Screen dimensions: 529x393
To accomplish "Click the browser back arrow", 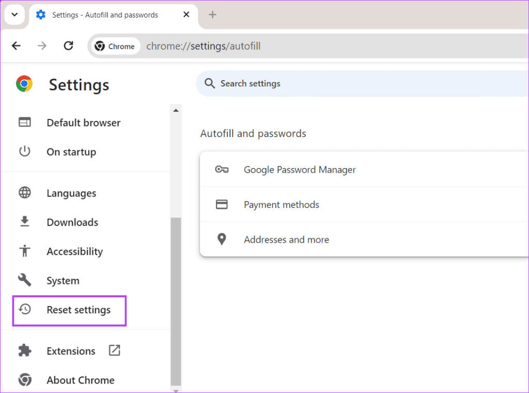I will 16,46.
